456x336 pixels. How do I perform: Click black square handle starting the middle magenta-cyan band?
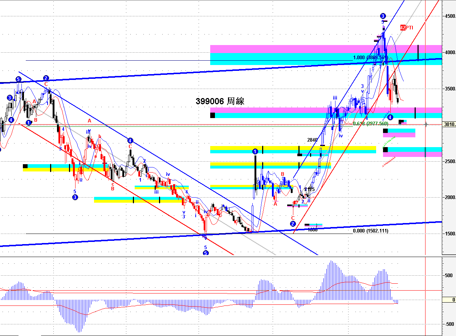[x=212, y=116]
